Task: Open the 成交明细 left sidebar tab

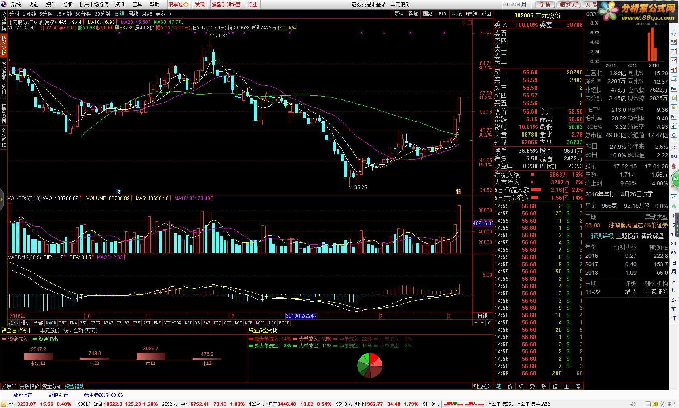Action: pyautogui.click(x=4, y=69)
